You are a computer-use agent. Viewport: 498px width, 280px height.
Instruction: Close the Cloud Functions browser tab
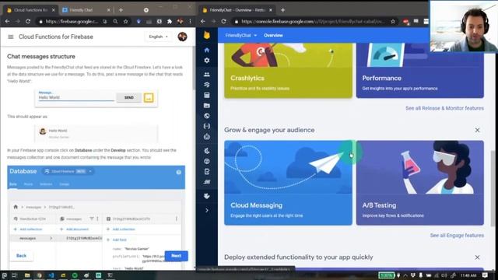[x=54, y=10]
